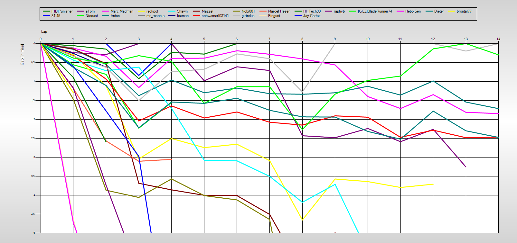Image resolution: width=517 pixels, height=243 pixels.
Task: Select the HI_Tech90 legend label
Action: 312,11
